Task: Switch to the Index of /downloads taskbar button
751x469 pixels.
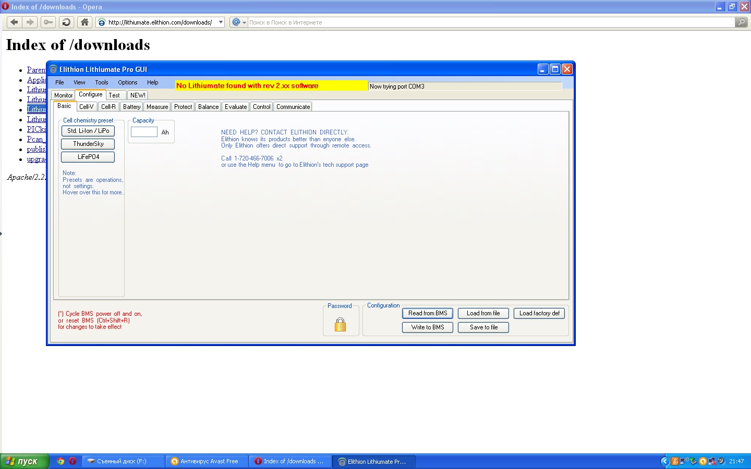Action: 290,461
